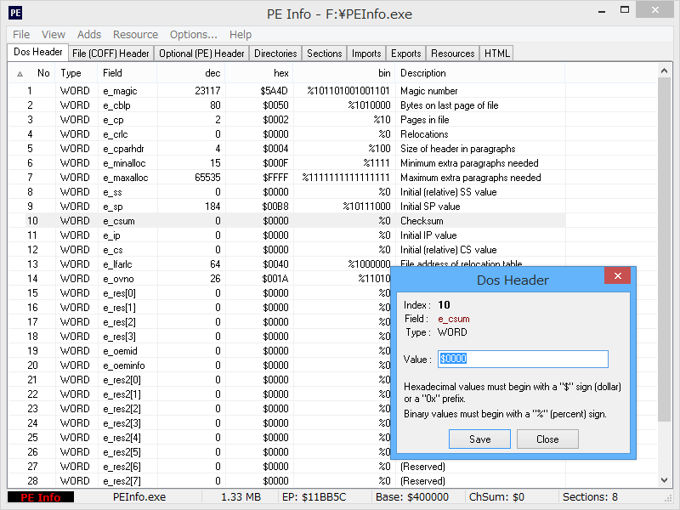Switch to the Sections tab

[325, 54]
